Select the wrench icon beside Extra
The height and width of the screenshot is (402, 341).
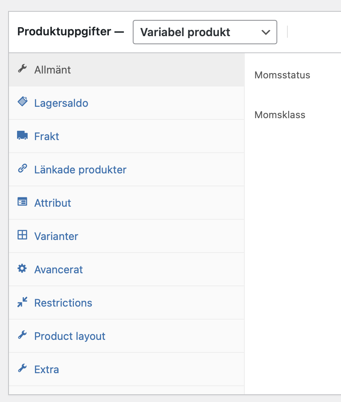tap(22, 369)
